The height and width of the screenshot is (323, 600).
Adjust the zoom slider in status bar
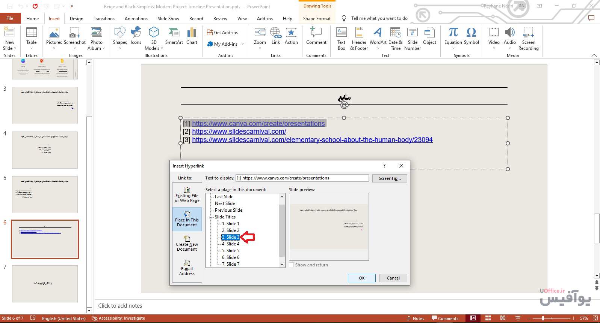(543, 318)
